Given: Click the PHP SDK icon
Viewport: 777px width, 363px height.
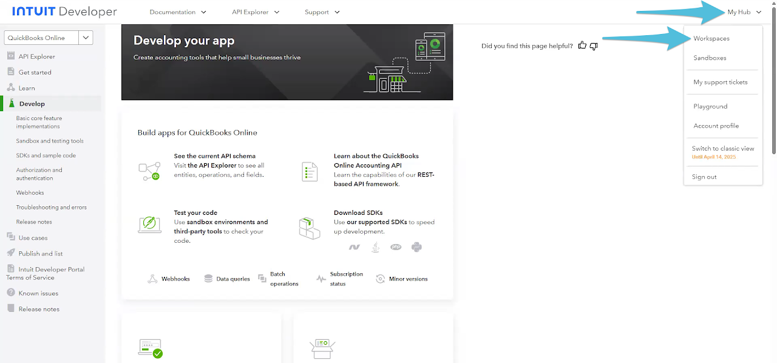Looking at the screenshot, I should (396, 247).
